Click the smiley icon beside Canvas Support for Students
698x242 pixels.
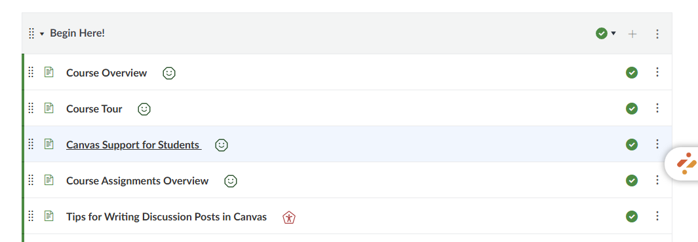pyautogui.click(x=222, y=145)
